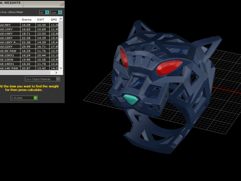Select the 10KX1 gold row
The image size is (241, 181).
[x=29, y=55]
